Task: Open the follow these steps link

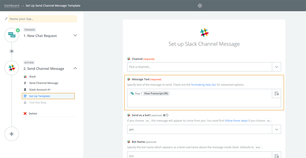Action: [236, 121]
